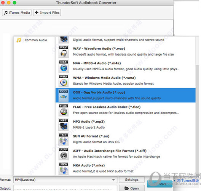201x191 pixels.
Task: Click 'Usually used MPEG-4 audio format' text
Action: (x=126, y=69)
